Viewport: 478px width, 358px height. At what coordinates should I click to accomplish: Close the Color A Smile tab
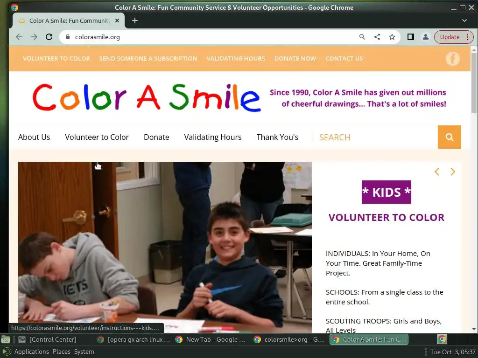click(117, 21)
